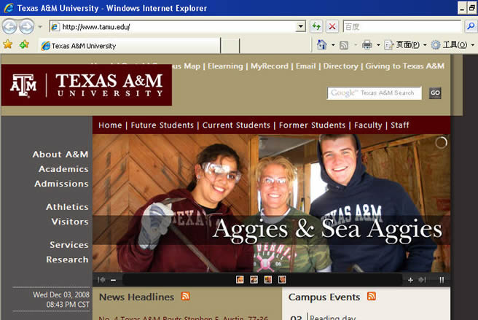Click the magnifier search icon

point(471,27)
